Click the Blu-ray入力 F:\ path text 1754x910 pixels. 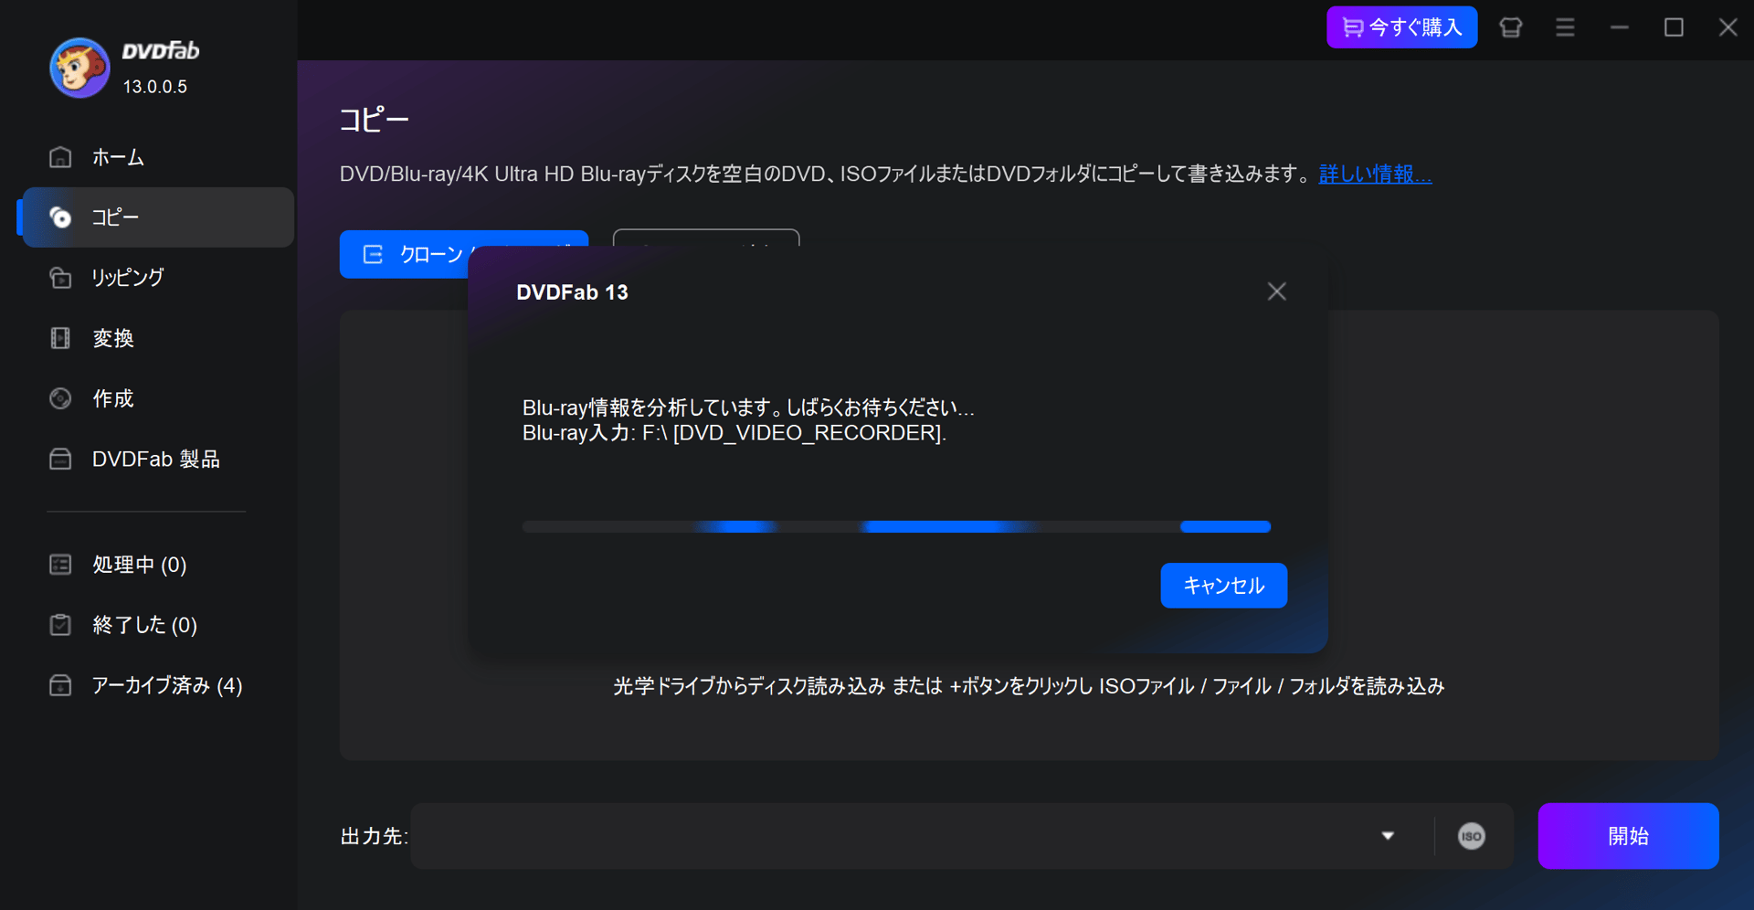pos(734,433)
